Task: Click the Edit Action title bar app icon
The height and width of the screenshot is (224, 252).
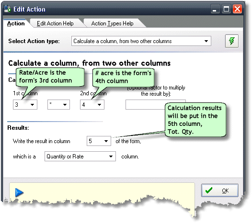Action: (7, 9)
